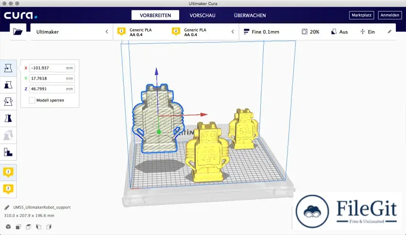Click the blue Z-axis move arrow
This screenshot has height=235, width=406.
tap(156, 71)
